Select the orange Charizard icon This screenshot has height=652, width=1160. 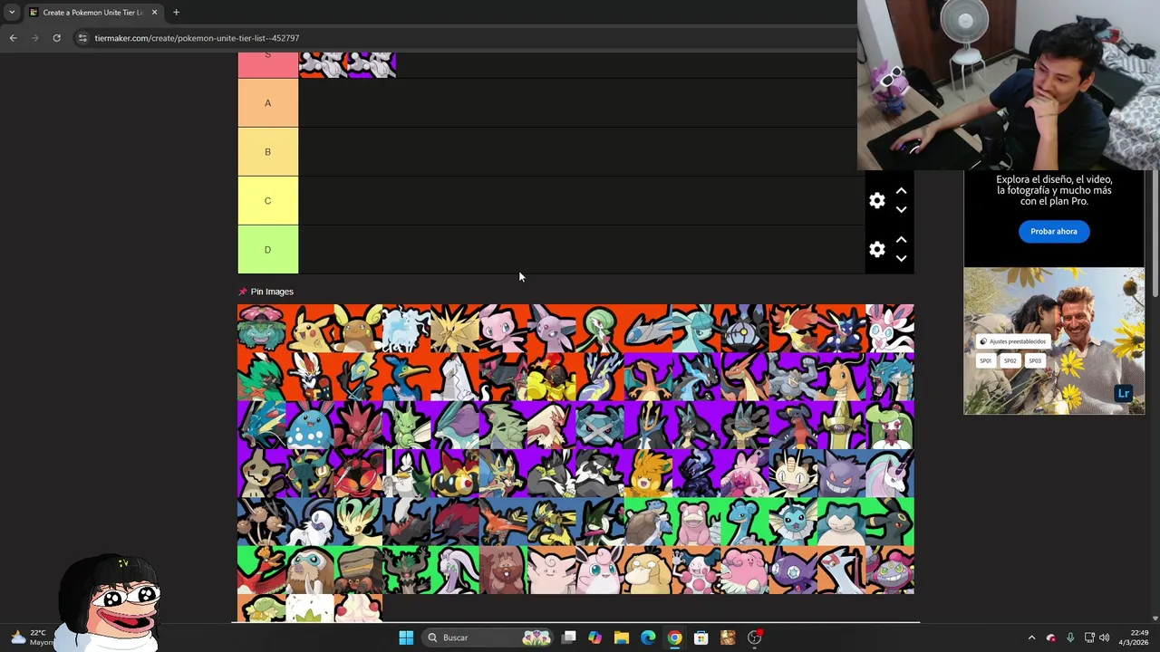[648, 377]
